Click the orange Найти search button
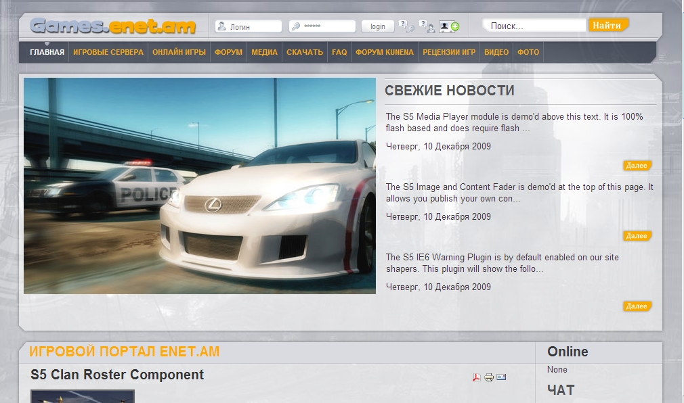 pos(607,26)
